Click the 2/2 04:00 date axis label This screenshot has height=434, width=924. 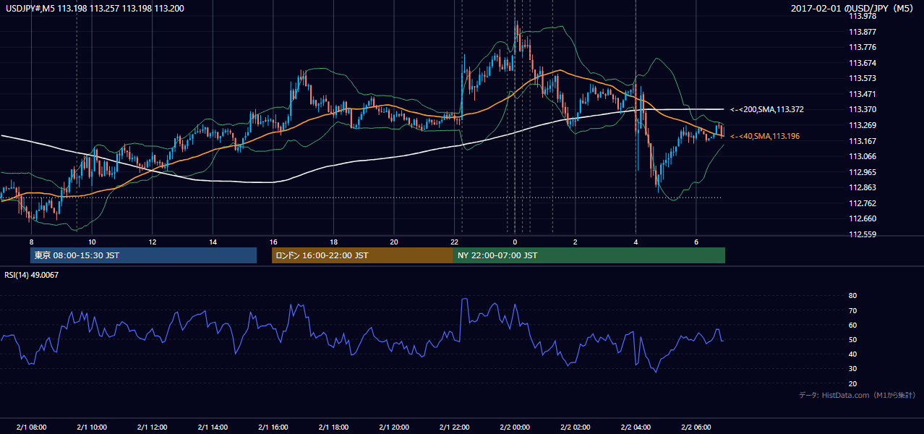tap(635, 427)
